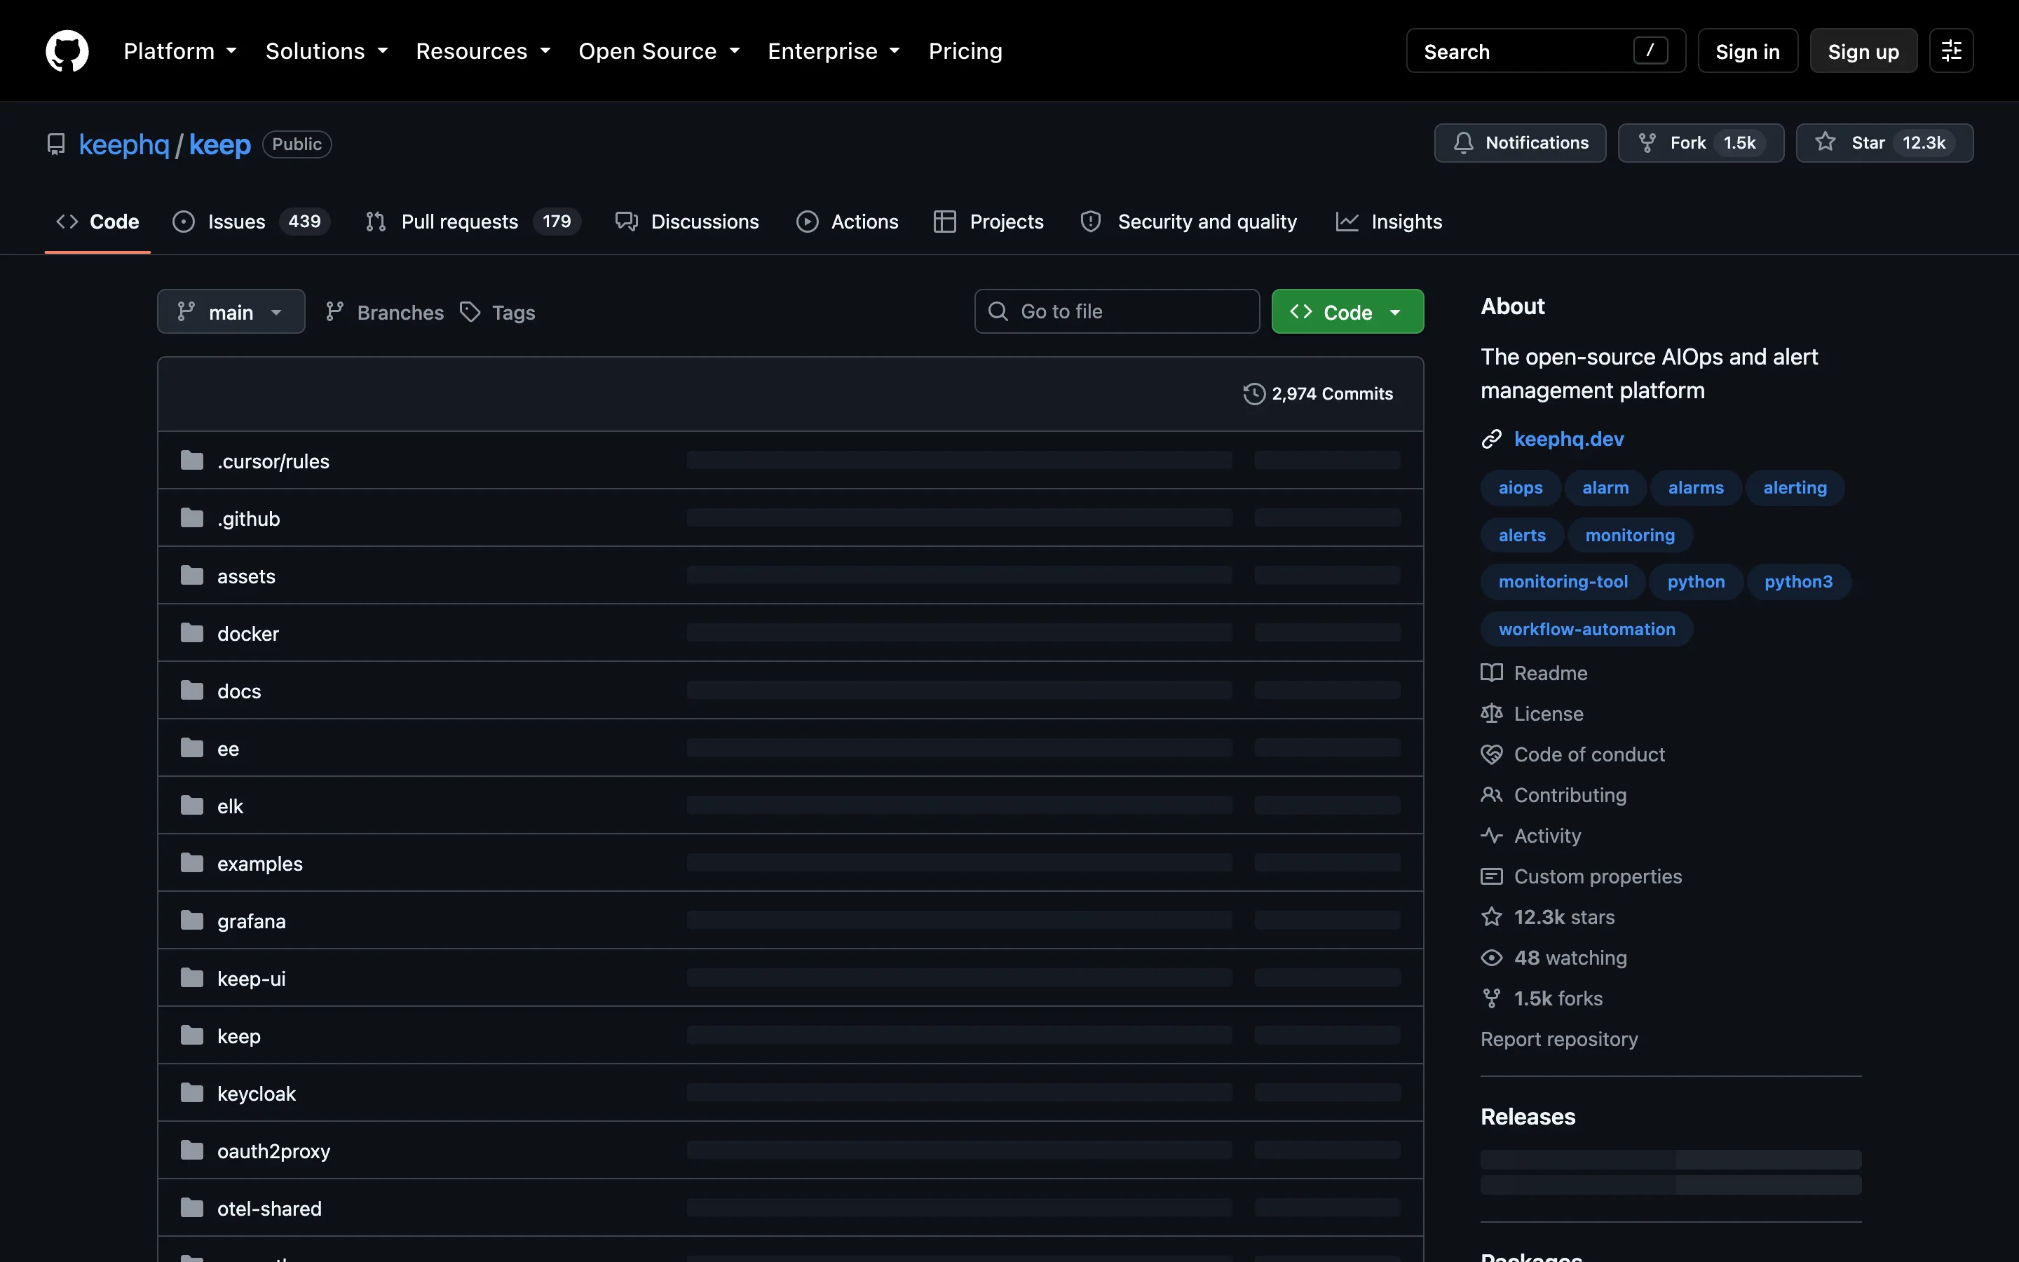Click Report repository link
Screen dimensions: 2019x1262
(x=1558, y=1039)
